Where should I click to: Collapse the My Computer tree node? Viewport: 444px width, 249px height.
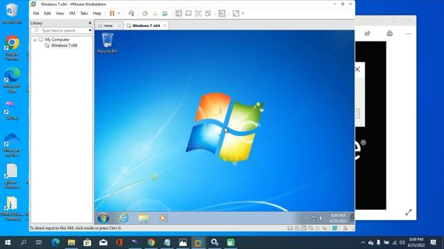35,40
